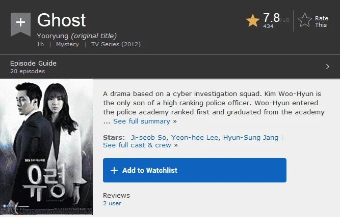Click See full cast & crew link
Image resolution: width=340 pixels, height=217 pixels.
pos(137,145)
